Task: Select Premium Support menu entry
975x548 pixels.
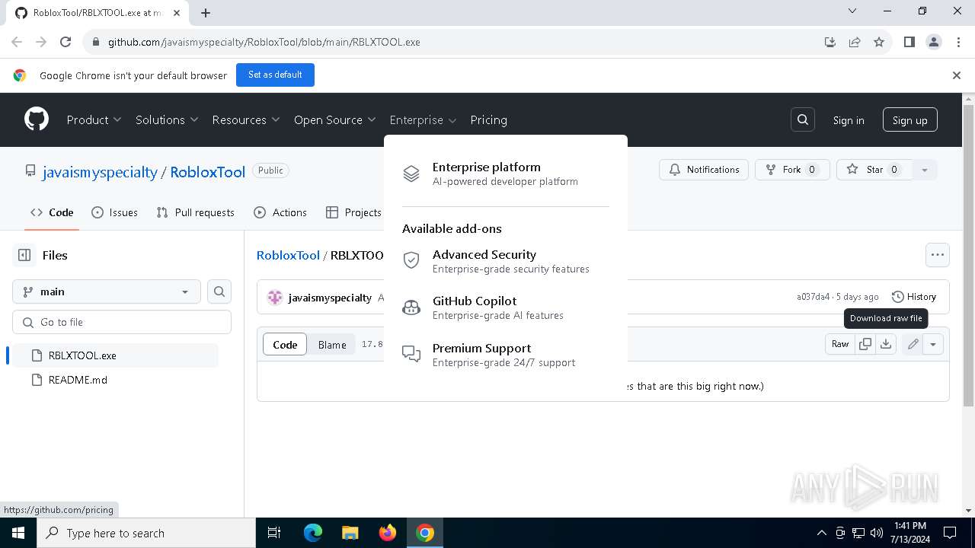Action: pos(506,355)
